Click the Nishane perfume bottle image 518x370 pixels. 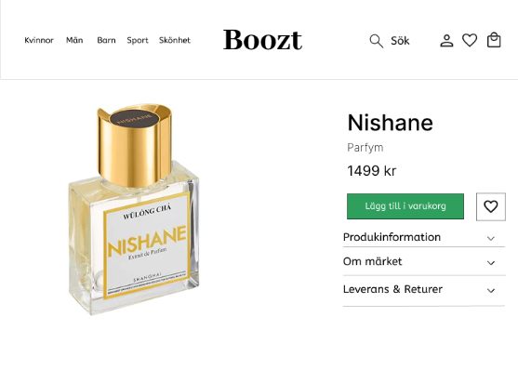click(x=134, y=209)
